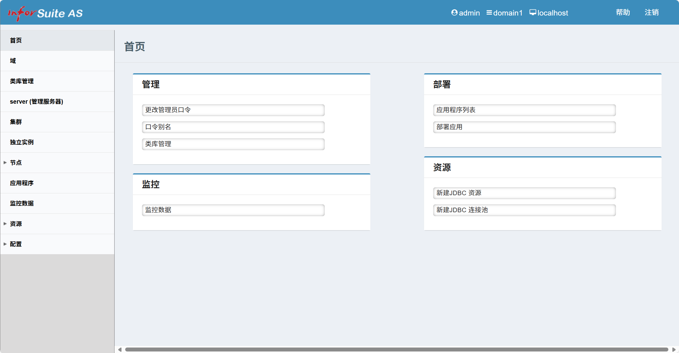Open 帮助 in the top bar

623,12
